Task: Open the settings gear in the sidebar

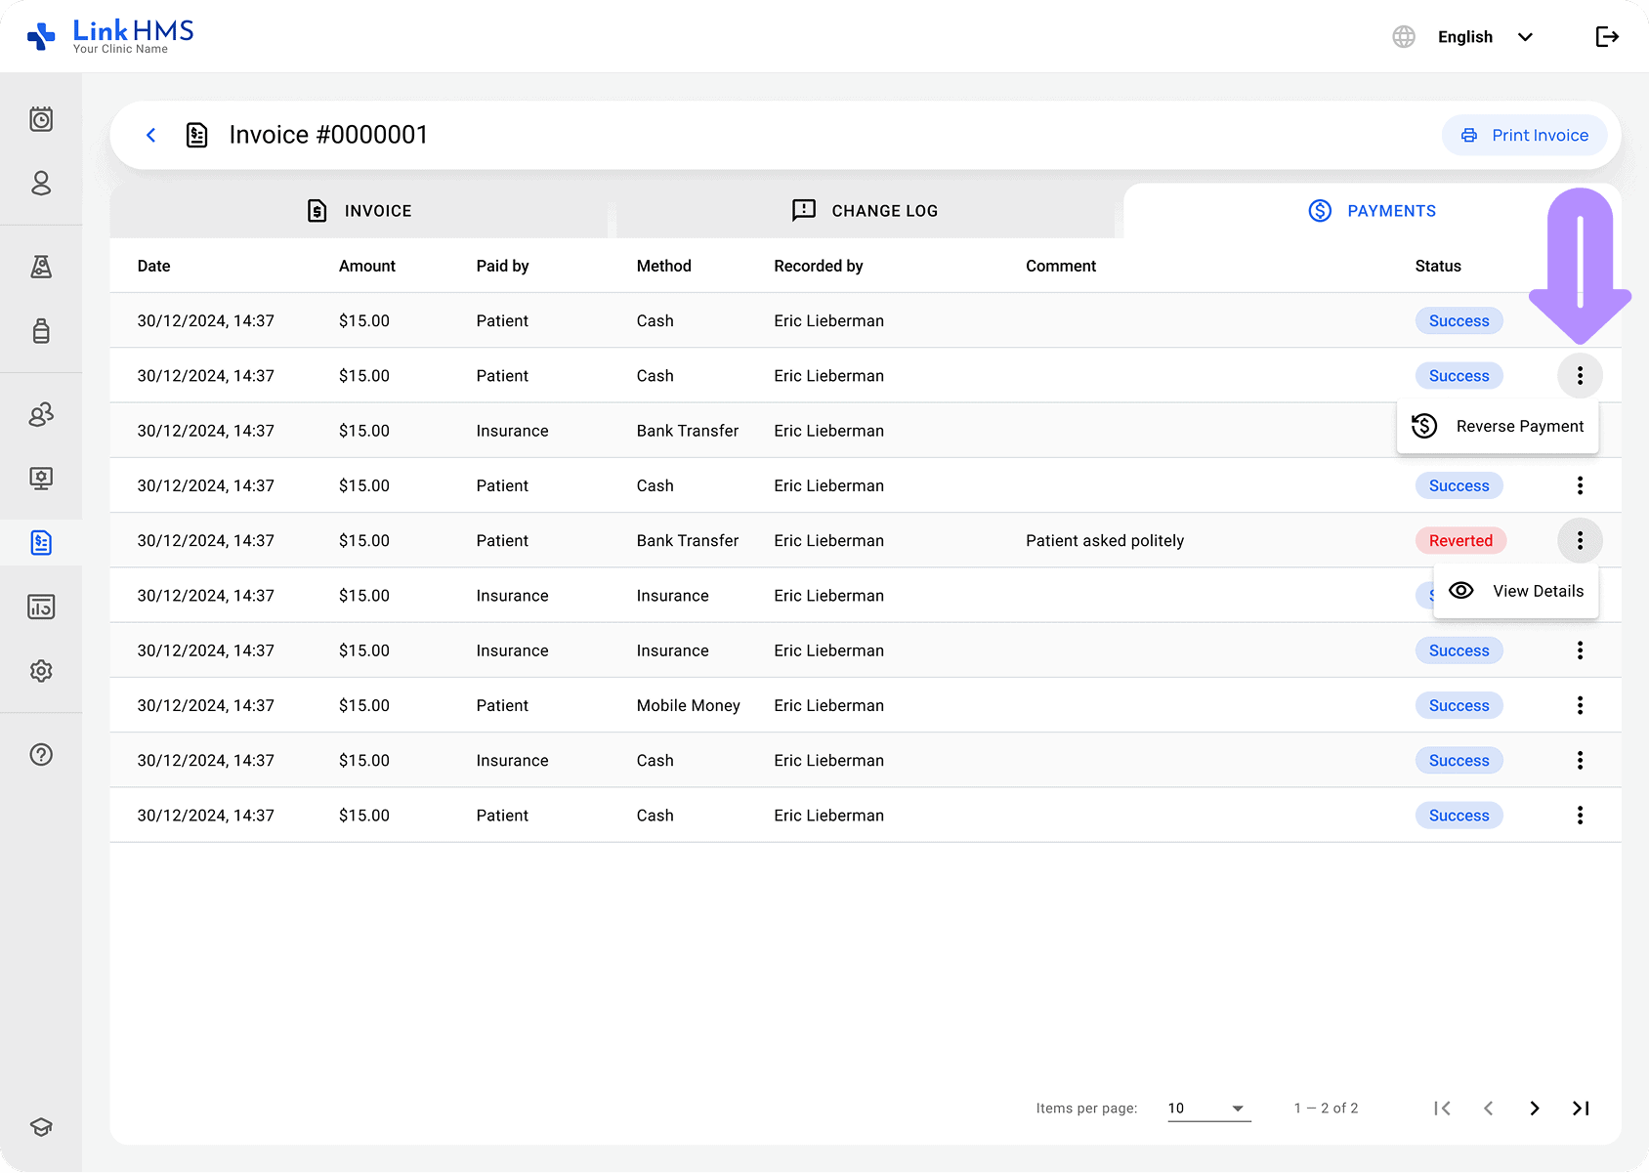Action: [41, 671]
